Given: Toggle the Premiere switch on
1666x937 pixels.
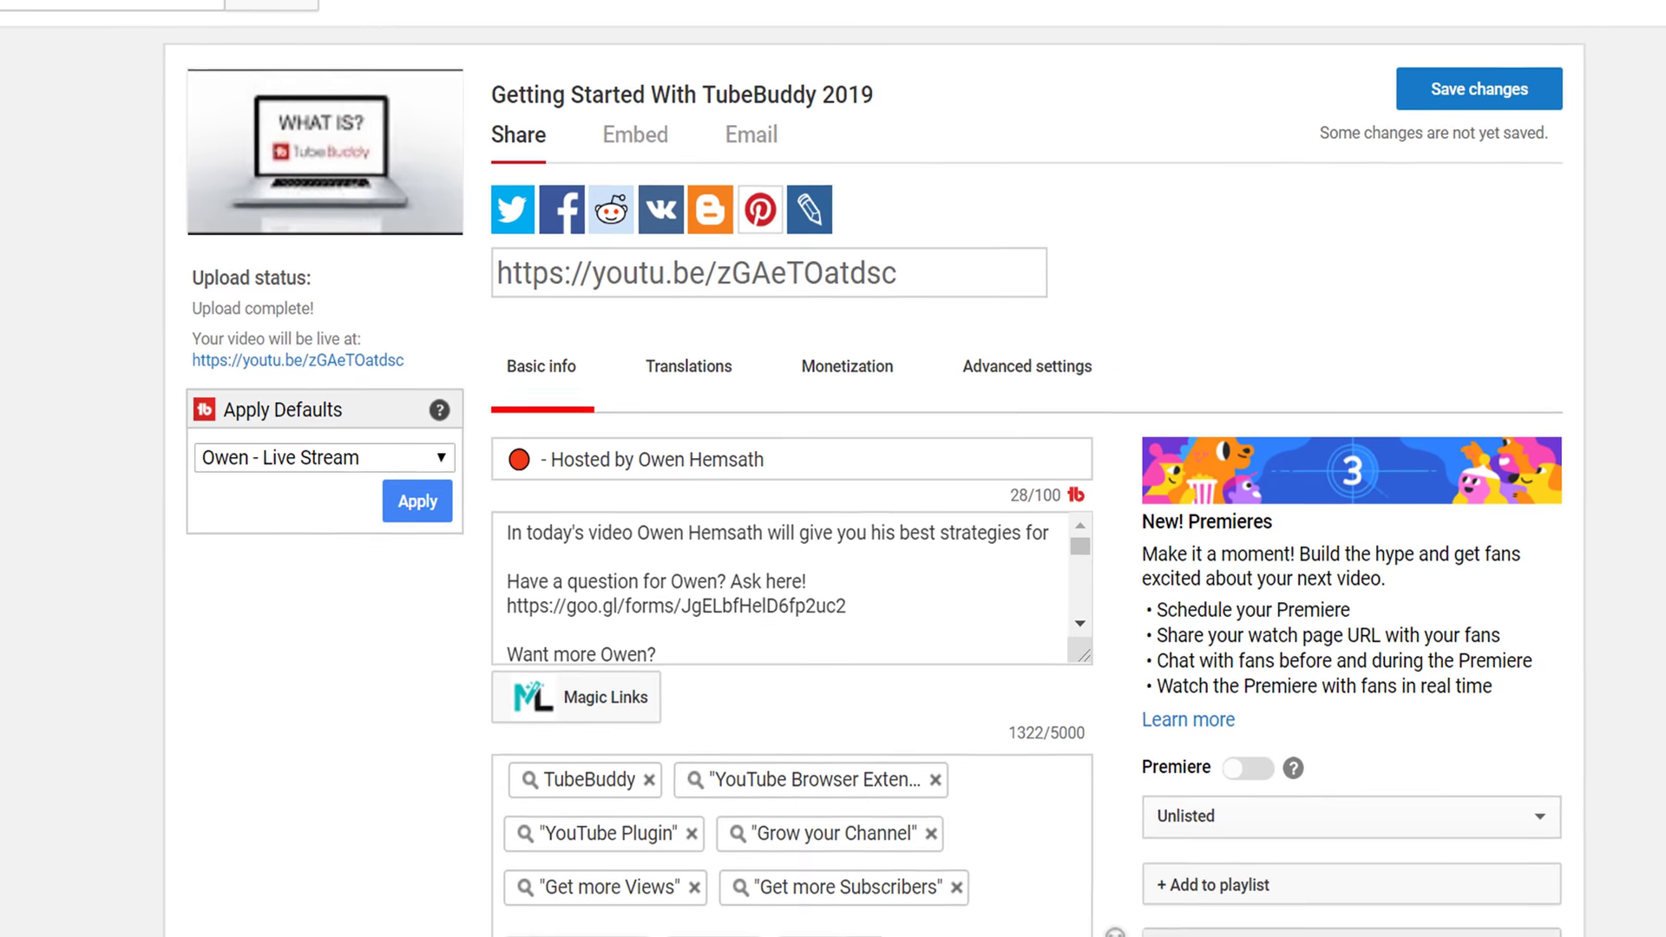Looking at the screenshot, I should coord(1247,767).
